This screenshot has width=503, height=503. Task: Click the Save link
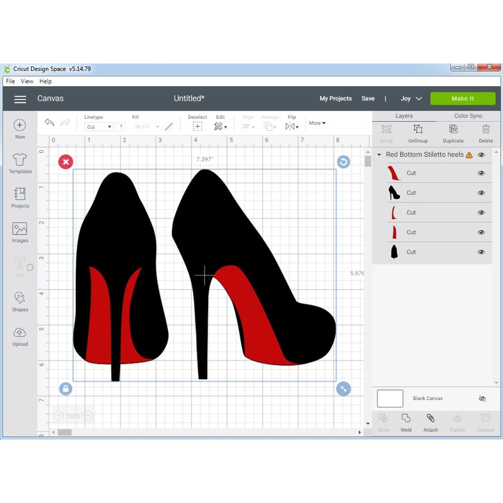pyautogui.click(x=368, y=98)
